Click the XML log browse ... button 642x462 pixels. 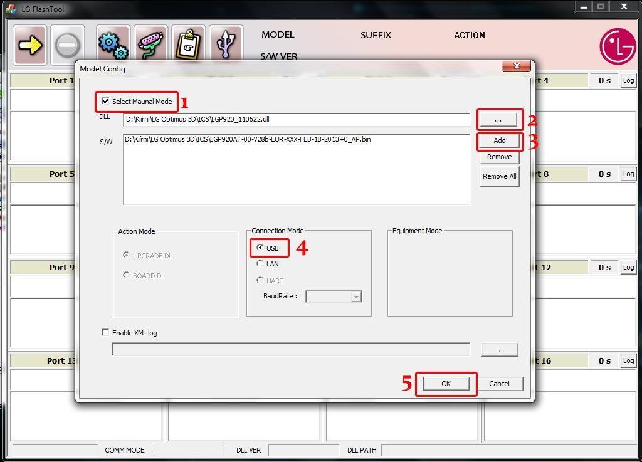500,350
